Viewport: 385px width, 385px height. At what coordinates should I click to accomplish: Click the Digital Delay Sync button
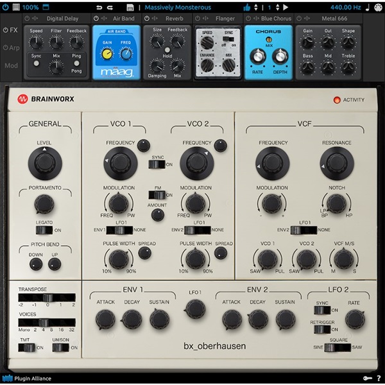[37, 64]
